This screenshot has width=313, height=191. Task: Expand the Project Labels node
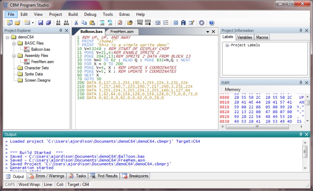(x=227, y=46)
